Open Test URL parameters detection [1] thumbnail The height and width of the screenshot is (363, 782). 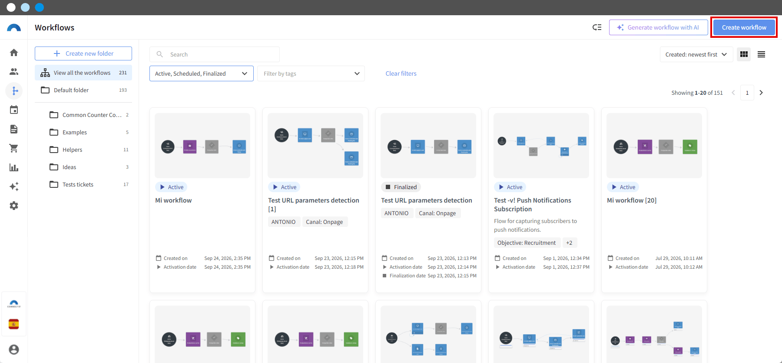click(315, 146)
